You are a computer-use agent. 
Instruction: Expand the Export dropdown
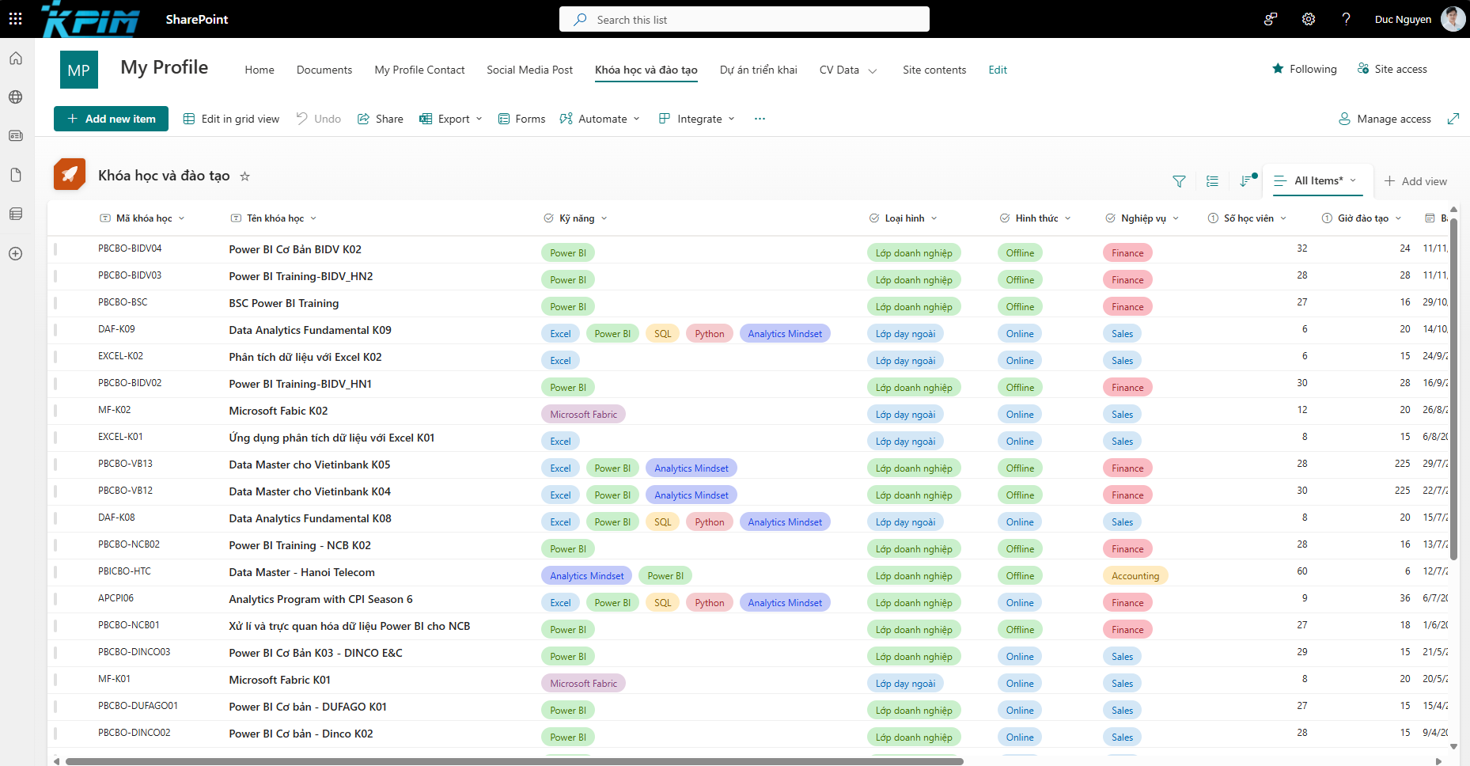coord(479,119)
